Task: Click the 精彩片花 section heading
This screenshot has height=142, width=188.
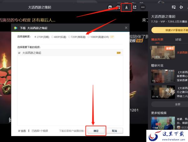Action: [157, 66]
